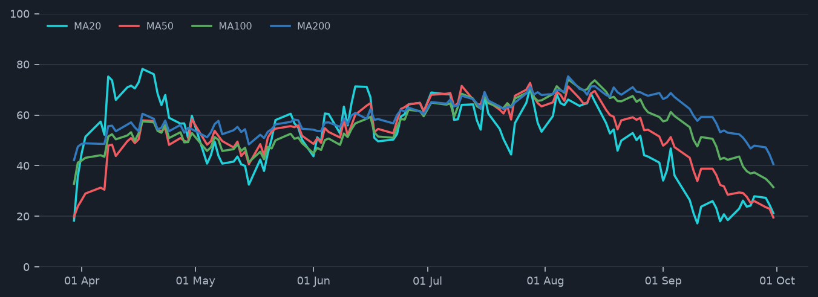Click the 01 Jul date label
This screenshot has height=297, width=818.
coord(428,281)
